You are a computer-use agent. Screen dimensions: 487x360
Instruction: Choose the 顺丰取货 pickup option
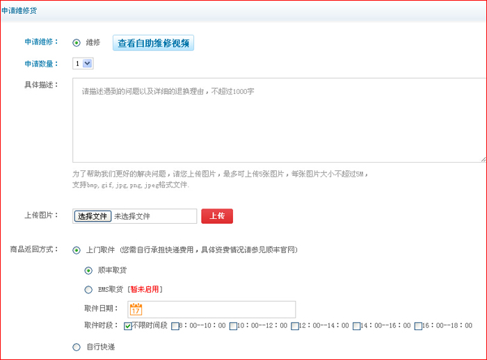[88, 270]
